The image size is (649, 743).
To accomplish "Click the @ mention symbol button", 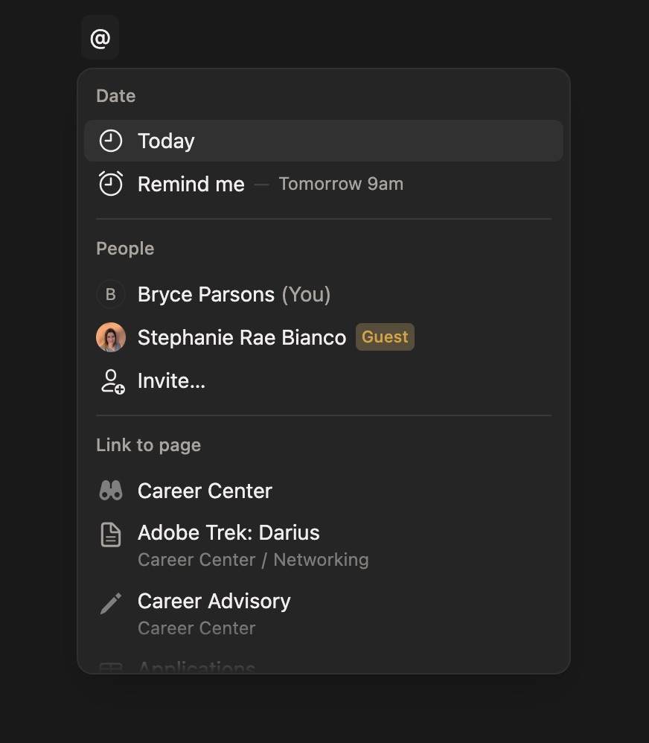I will 100,38.
